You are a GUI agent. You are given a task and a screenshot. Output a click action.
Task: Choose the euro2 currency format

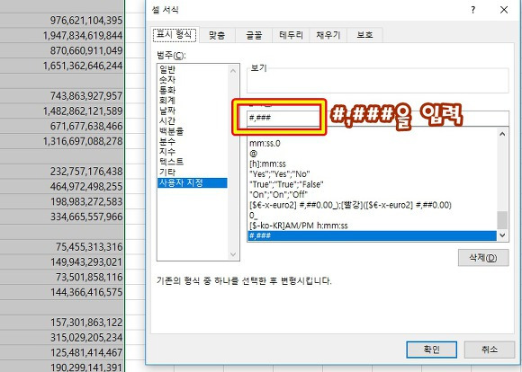pos(373,205)
